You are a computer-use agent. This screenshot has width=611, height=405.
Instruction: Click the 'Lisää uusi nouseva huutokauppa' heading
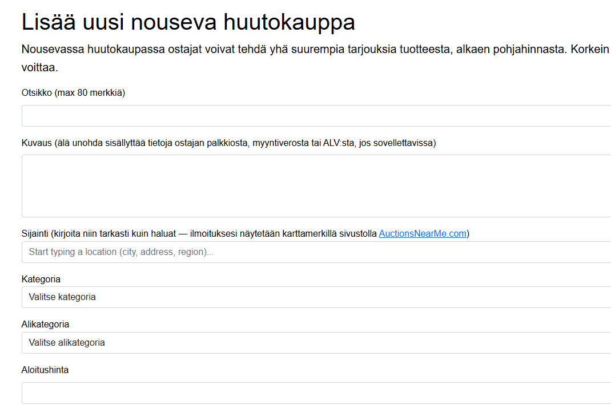(188, 23)
